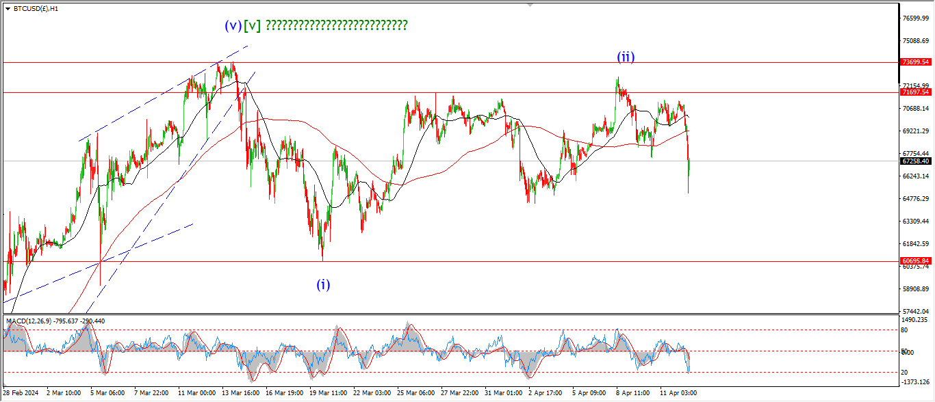The image size is (935, 402).
Task: Click the 57442.04 price scale value
Action: pyautogui.click(x=915, y=311)
